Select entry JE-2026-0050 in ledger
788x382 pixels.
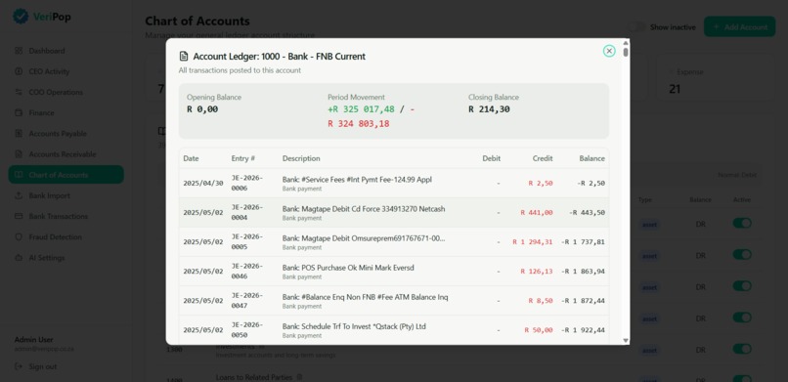247,330
